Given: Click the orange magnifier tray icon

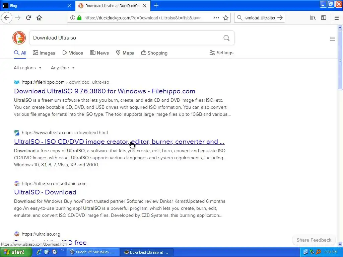Looking at the screenshot, I should coord(318,252).
